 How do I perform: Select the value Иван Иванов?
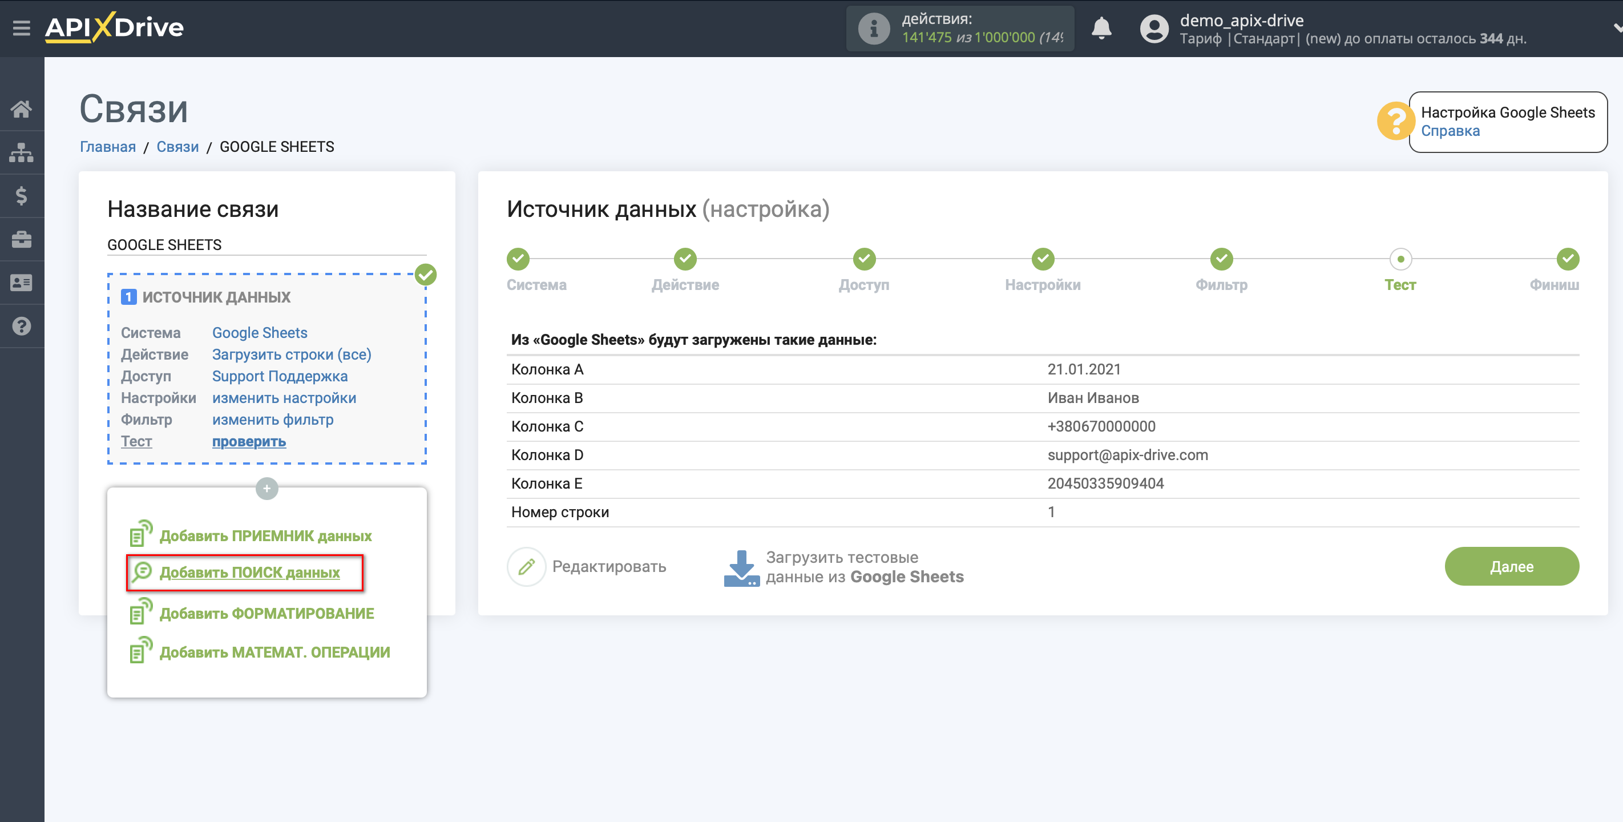click(x=1093, y=398)
